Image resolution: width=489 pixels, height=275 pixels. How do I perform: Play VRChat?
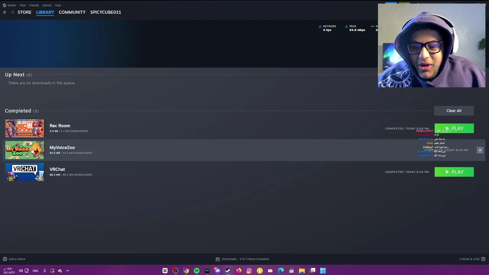click(454, 172)
